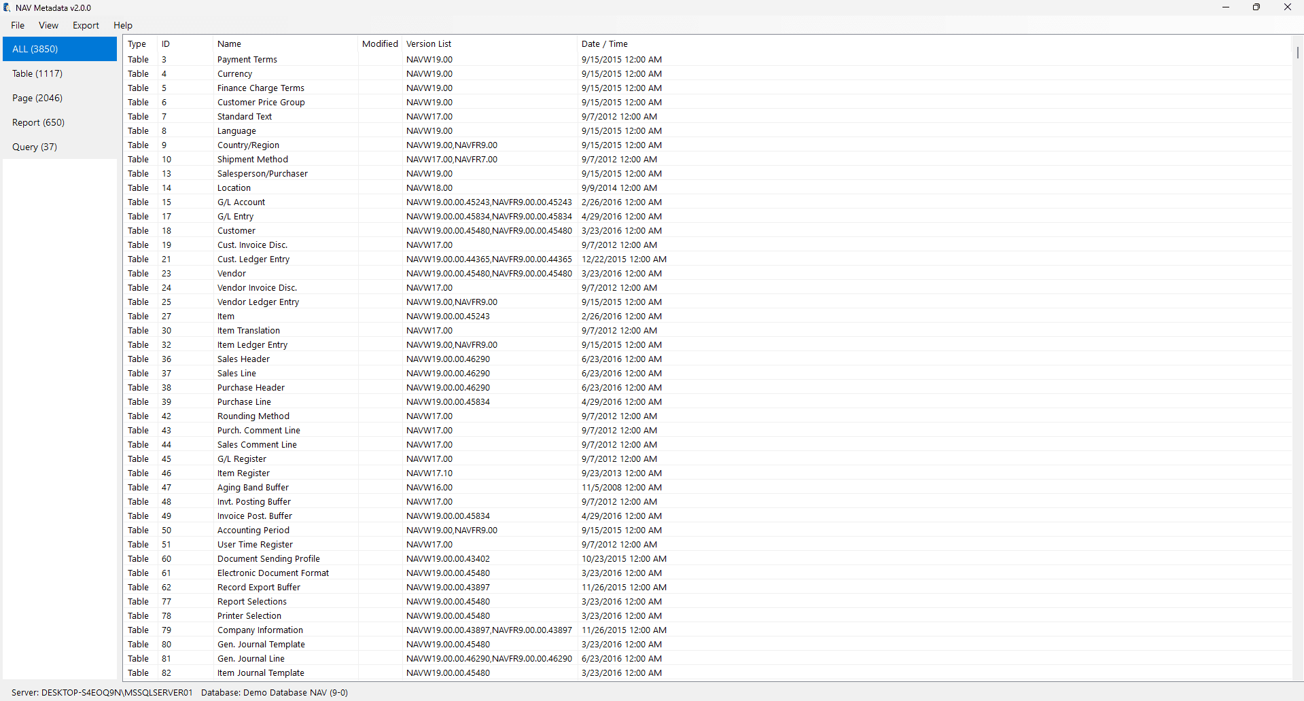Viewport: 1304px width, 701px height.
Task: Select the Purchase Header row
Action: pos(707,387)
